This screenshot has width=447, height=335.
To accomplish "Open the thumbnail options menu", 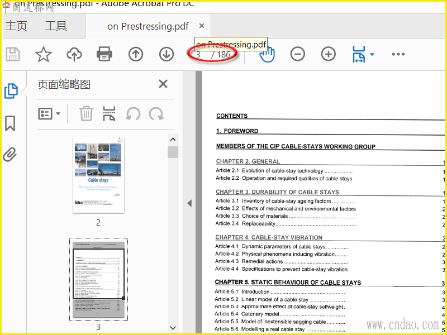I will tap(49, 114).
